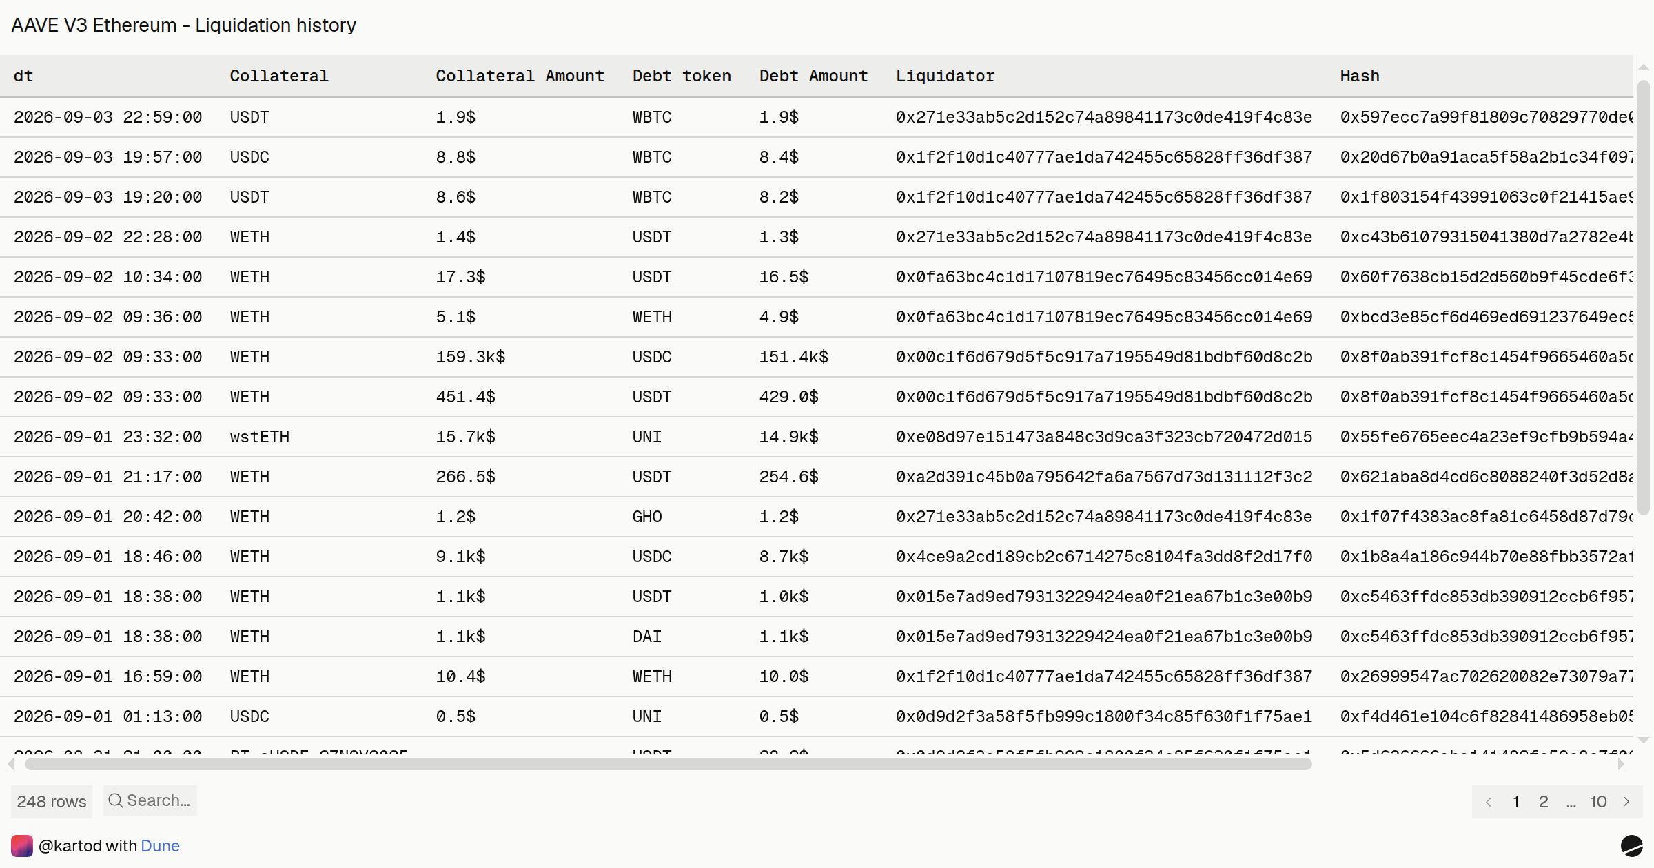Go to next page arrow

point(1626,802)
